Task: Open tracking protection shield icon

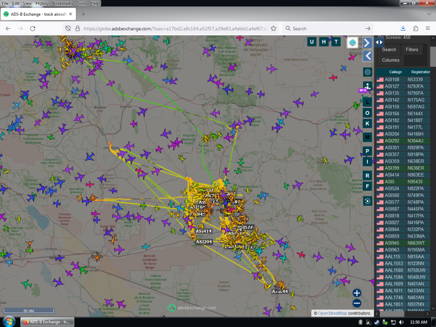Action: [x=68, y=29]
